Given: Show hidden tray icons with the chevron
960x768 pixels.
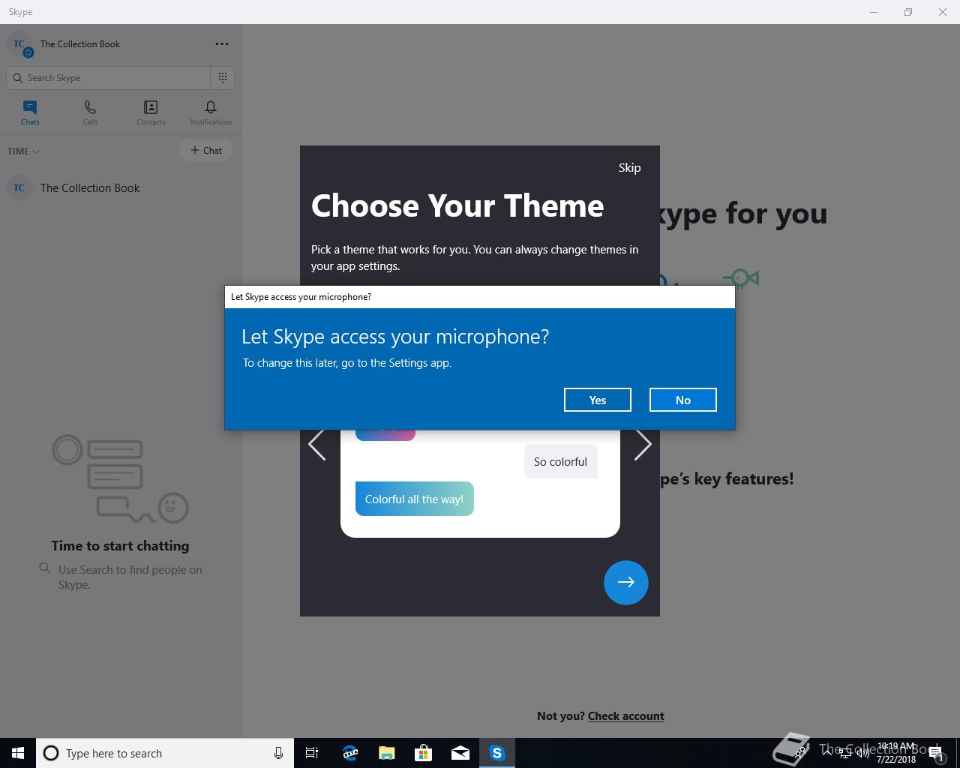Looking at the screenshot, I should [x=827, y=753].
